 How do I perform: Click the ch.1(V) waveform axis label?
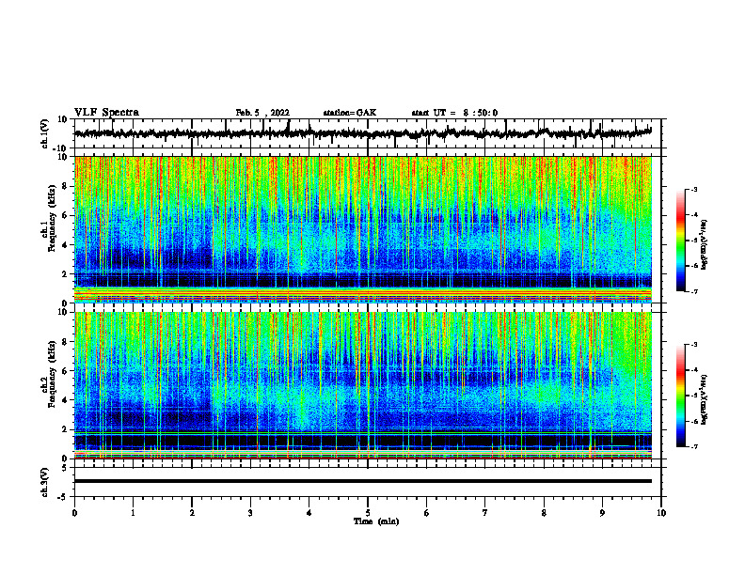point(45,133)
